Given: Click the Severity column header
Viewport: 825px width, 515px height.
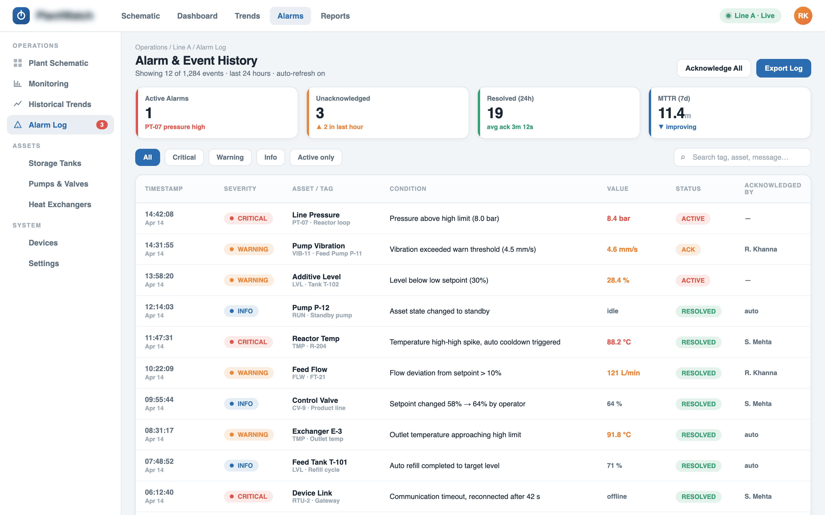Looking at the screenshot, I should (240, 189).
